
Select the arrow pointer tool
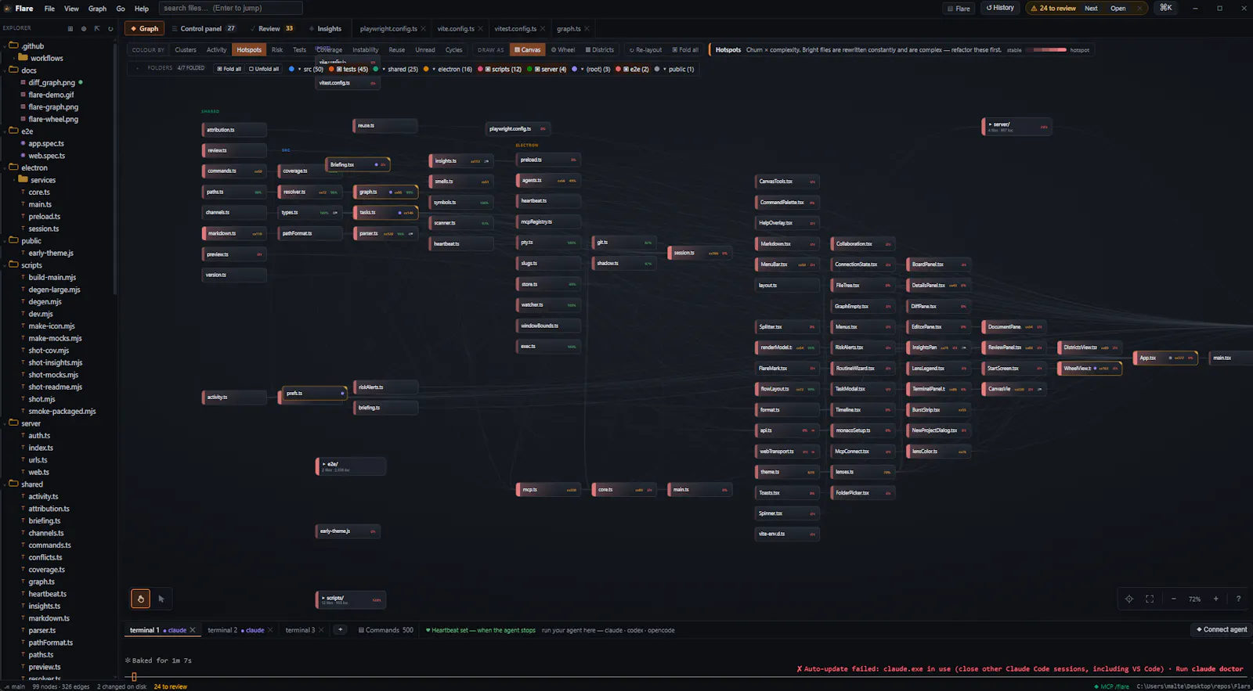[161, 599]
